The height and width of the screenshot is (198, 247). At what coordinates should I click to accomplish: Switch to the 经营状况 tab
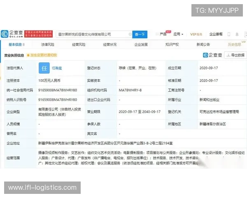(110, 45)
